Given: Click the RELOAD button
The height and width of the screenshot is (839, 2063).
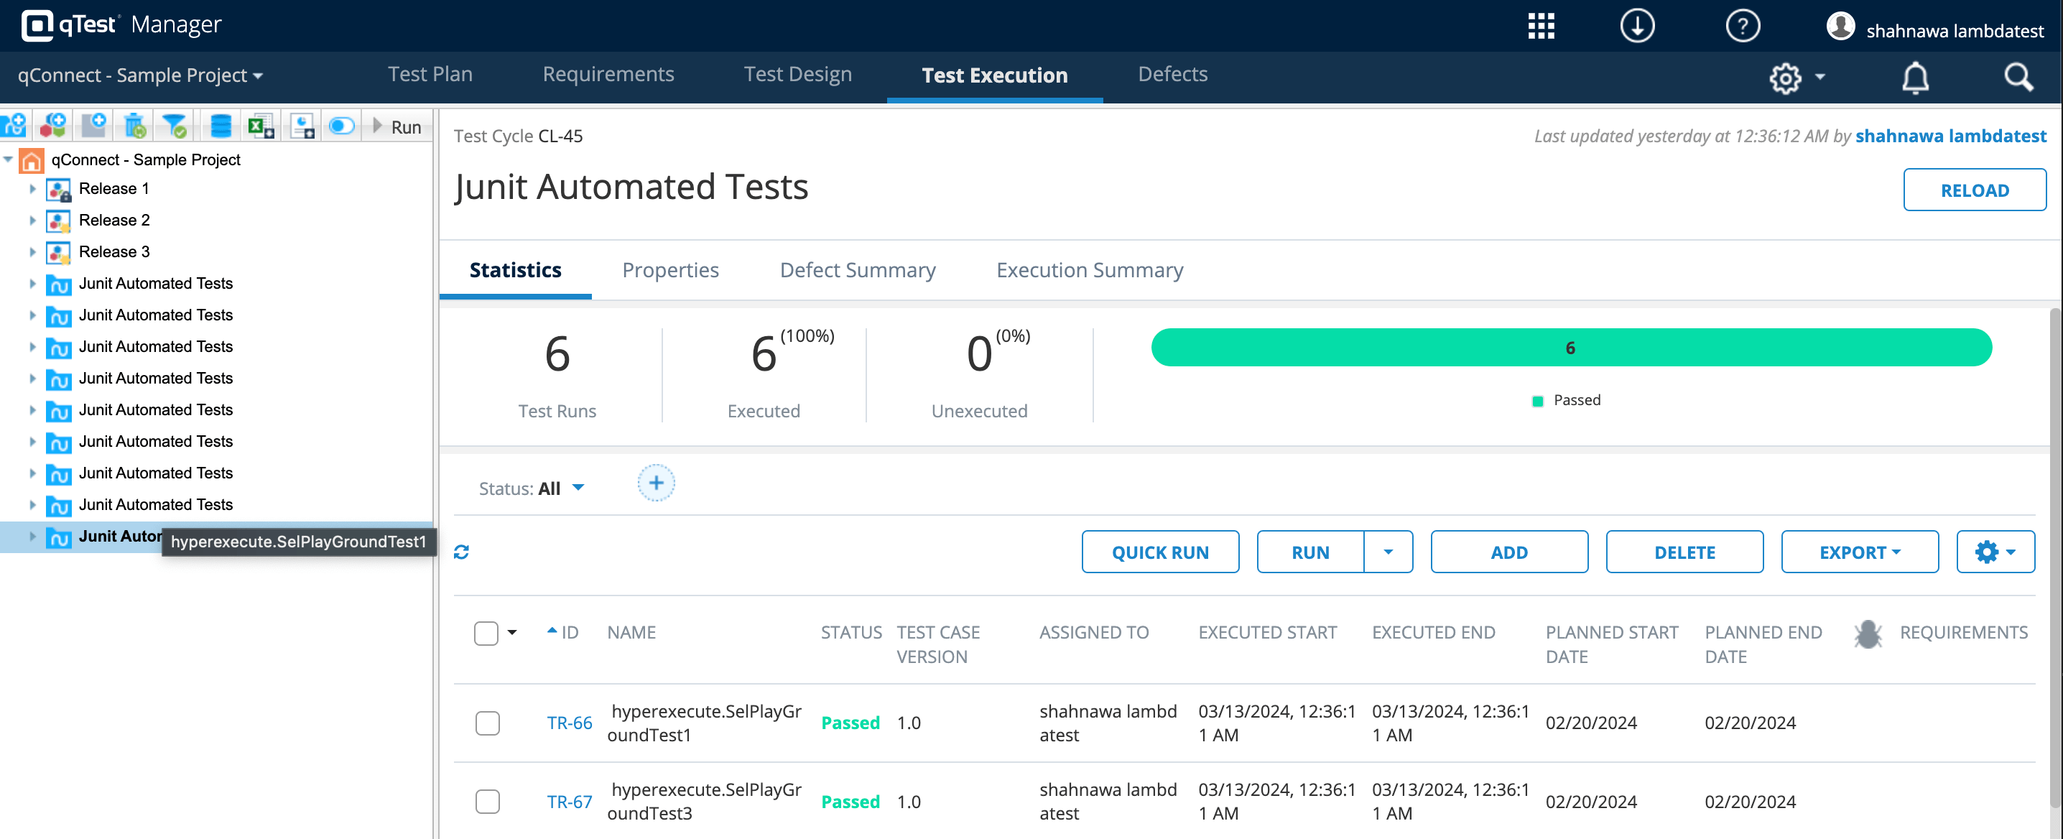Looking at the screenshot, I should click(1975, 190).
